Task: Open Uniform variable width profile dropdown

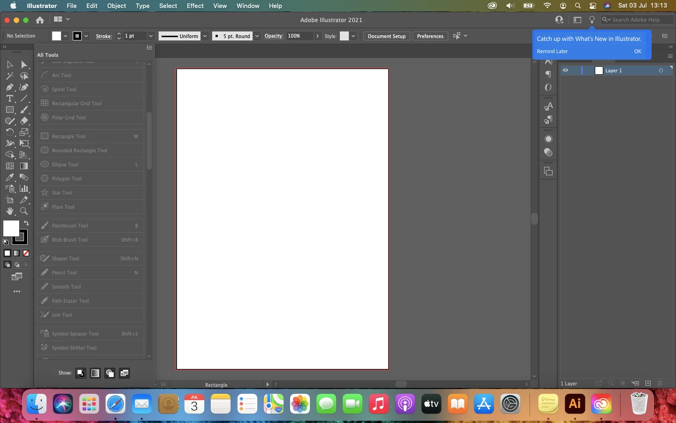Action: coord(205,36)
